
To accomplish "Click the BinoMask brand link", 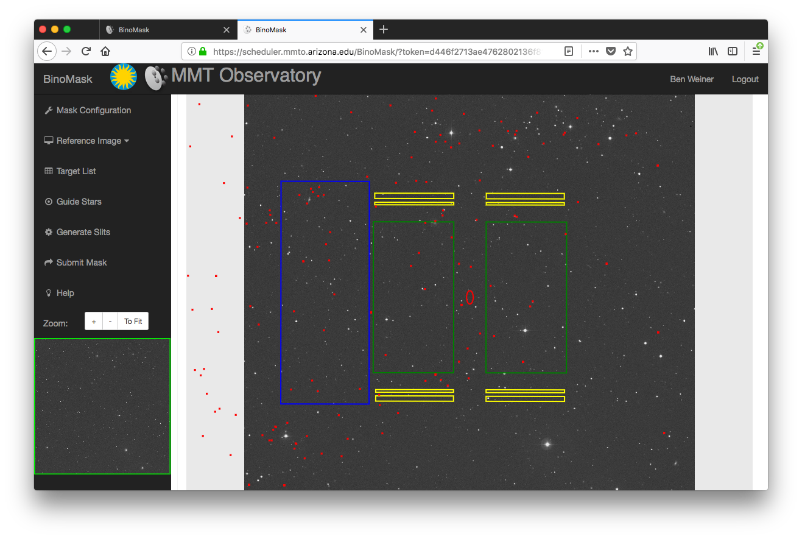I will 68,79.
